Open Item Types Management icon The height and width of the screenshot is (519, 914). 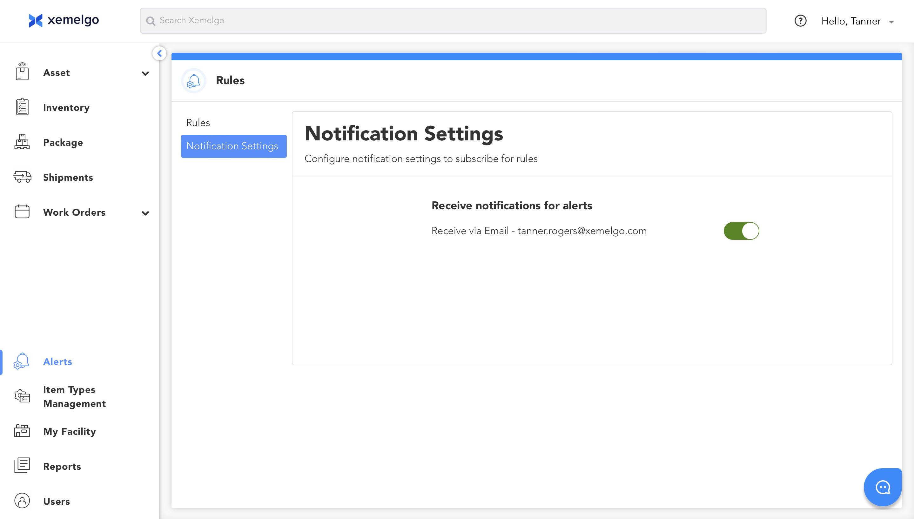coord(22,396)
